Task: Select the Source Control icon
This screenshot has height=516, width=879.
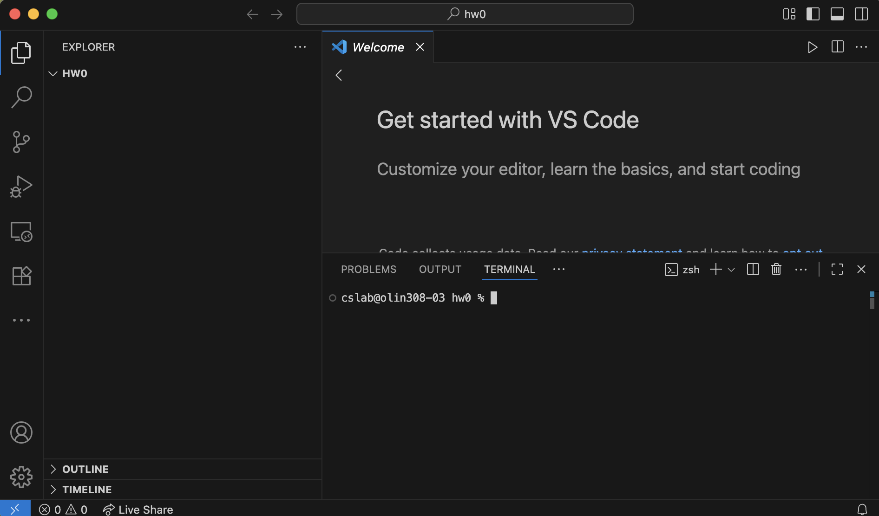Action: [x=21, y=142]
